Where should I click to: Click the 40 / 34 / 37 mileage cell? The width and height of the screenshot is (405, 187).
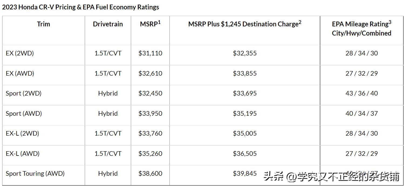tap(362, 114)
